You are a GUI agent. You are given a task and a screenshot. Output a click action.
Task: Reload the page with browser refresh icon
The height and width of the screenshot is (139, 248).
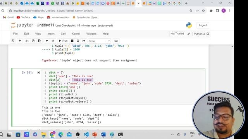pos(3,11)
